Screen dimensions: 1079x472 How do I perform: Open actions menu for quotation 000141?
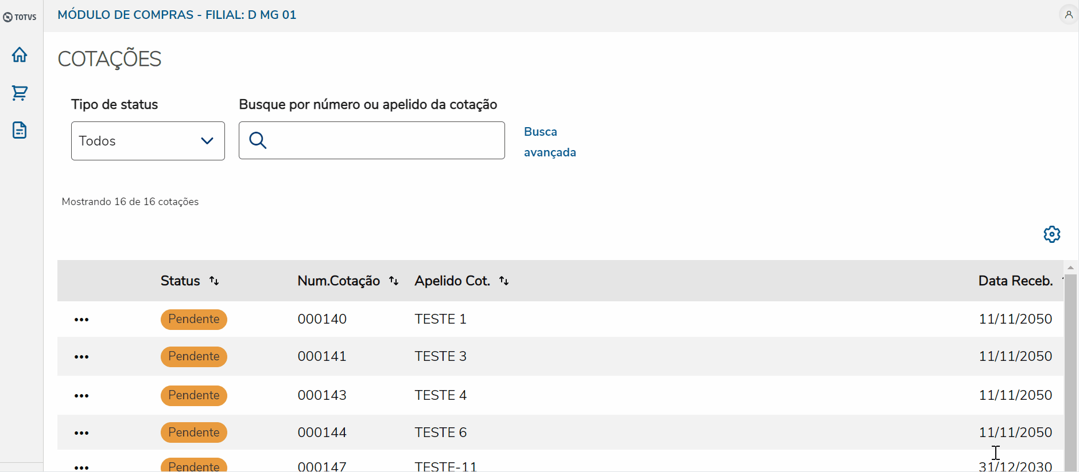pyautogui.click(x=81, y=357)
